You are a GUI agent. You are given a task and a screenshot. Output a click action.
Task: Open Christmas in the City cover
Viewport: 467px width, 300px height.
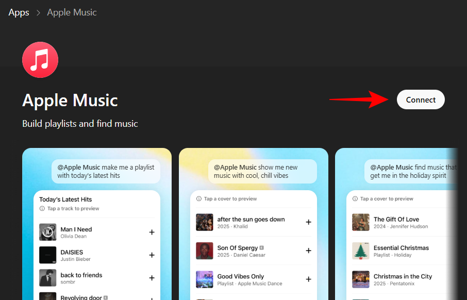[361, 279]
